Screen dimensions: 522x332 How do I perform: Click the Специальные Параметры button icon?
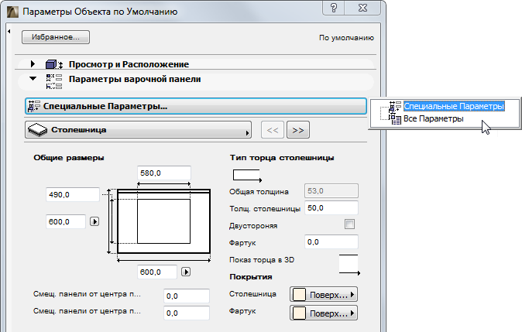pos(34,106)
